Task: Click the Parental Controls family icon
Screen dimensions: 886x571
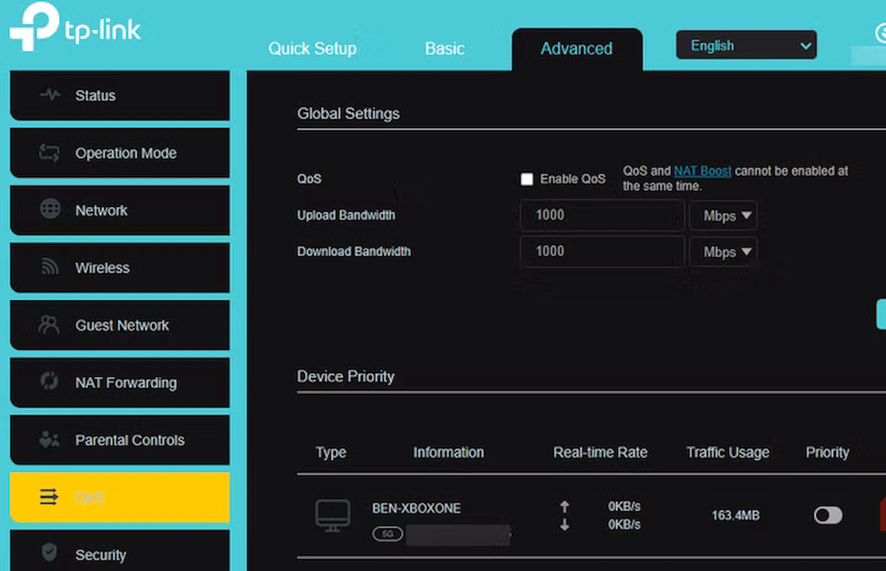Action: pos(49,439)
